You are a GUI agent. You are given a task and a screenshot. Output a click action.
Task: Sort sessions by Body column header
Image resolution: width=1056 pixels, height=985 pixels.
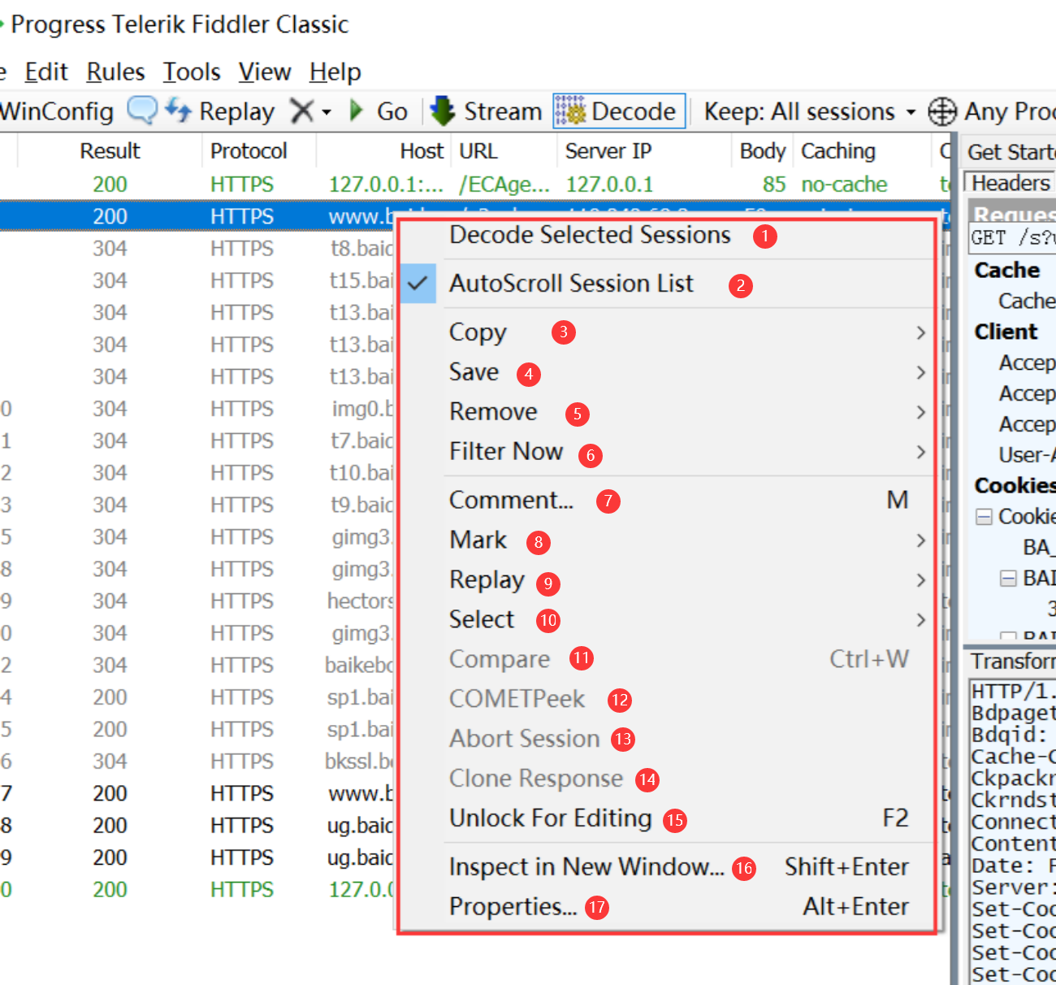point(762,151)
